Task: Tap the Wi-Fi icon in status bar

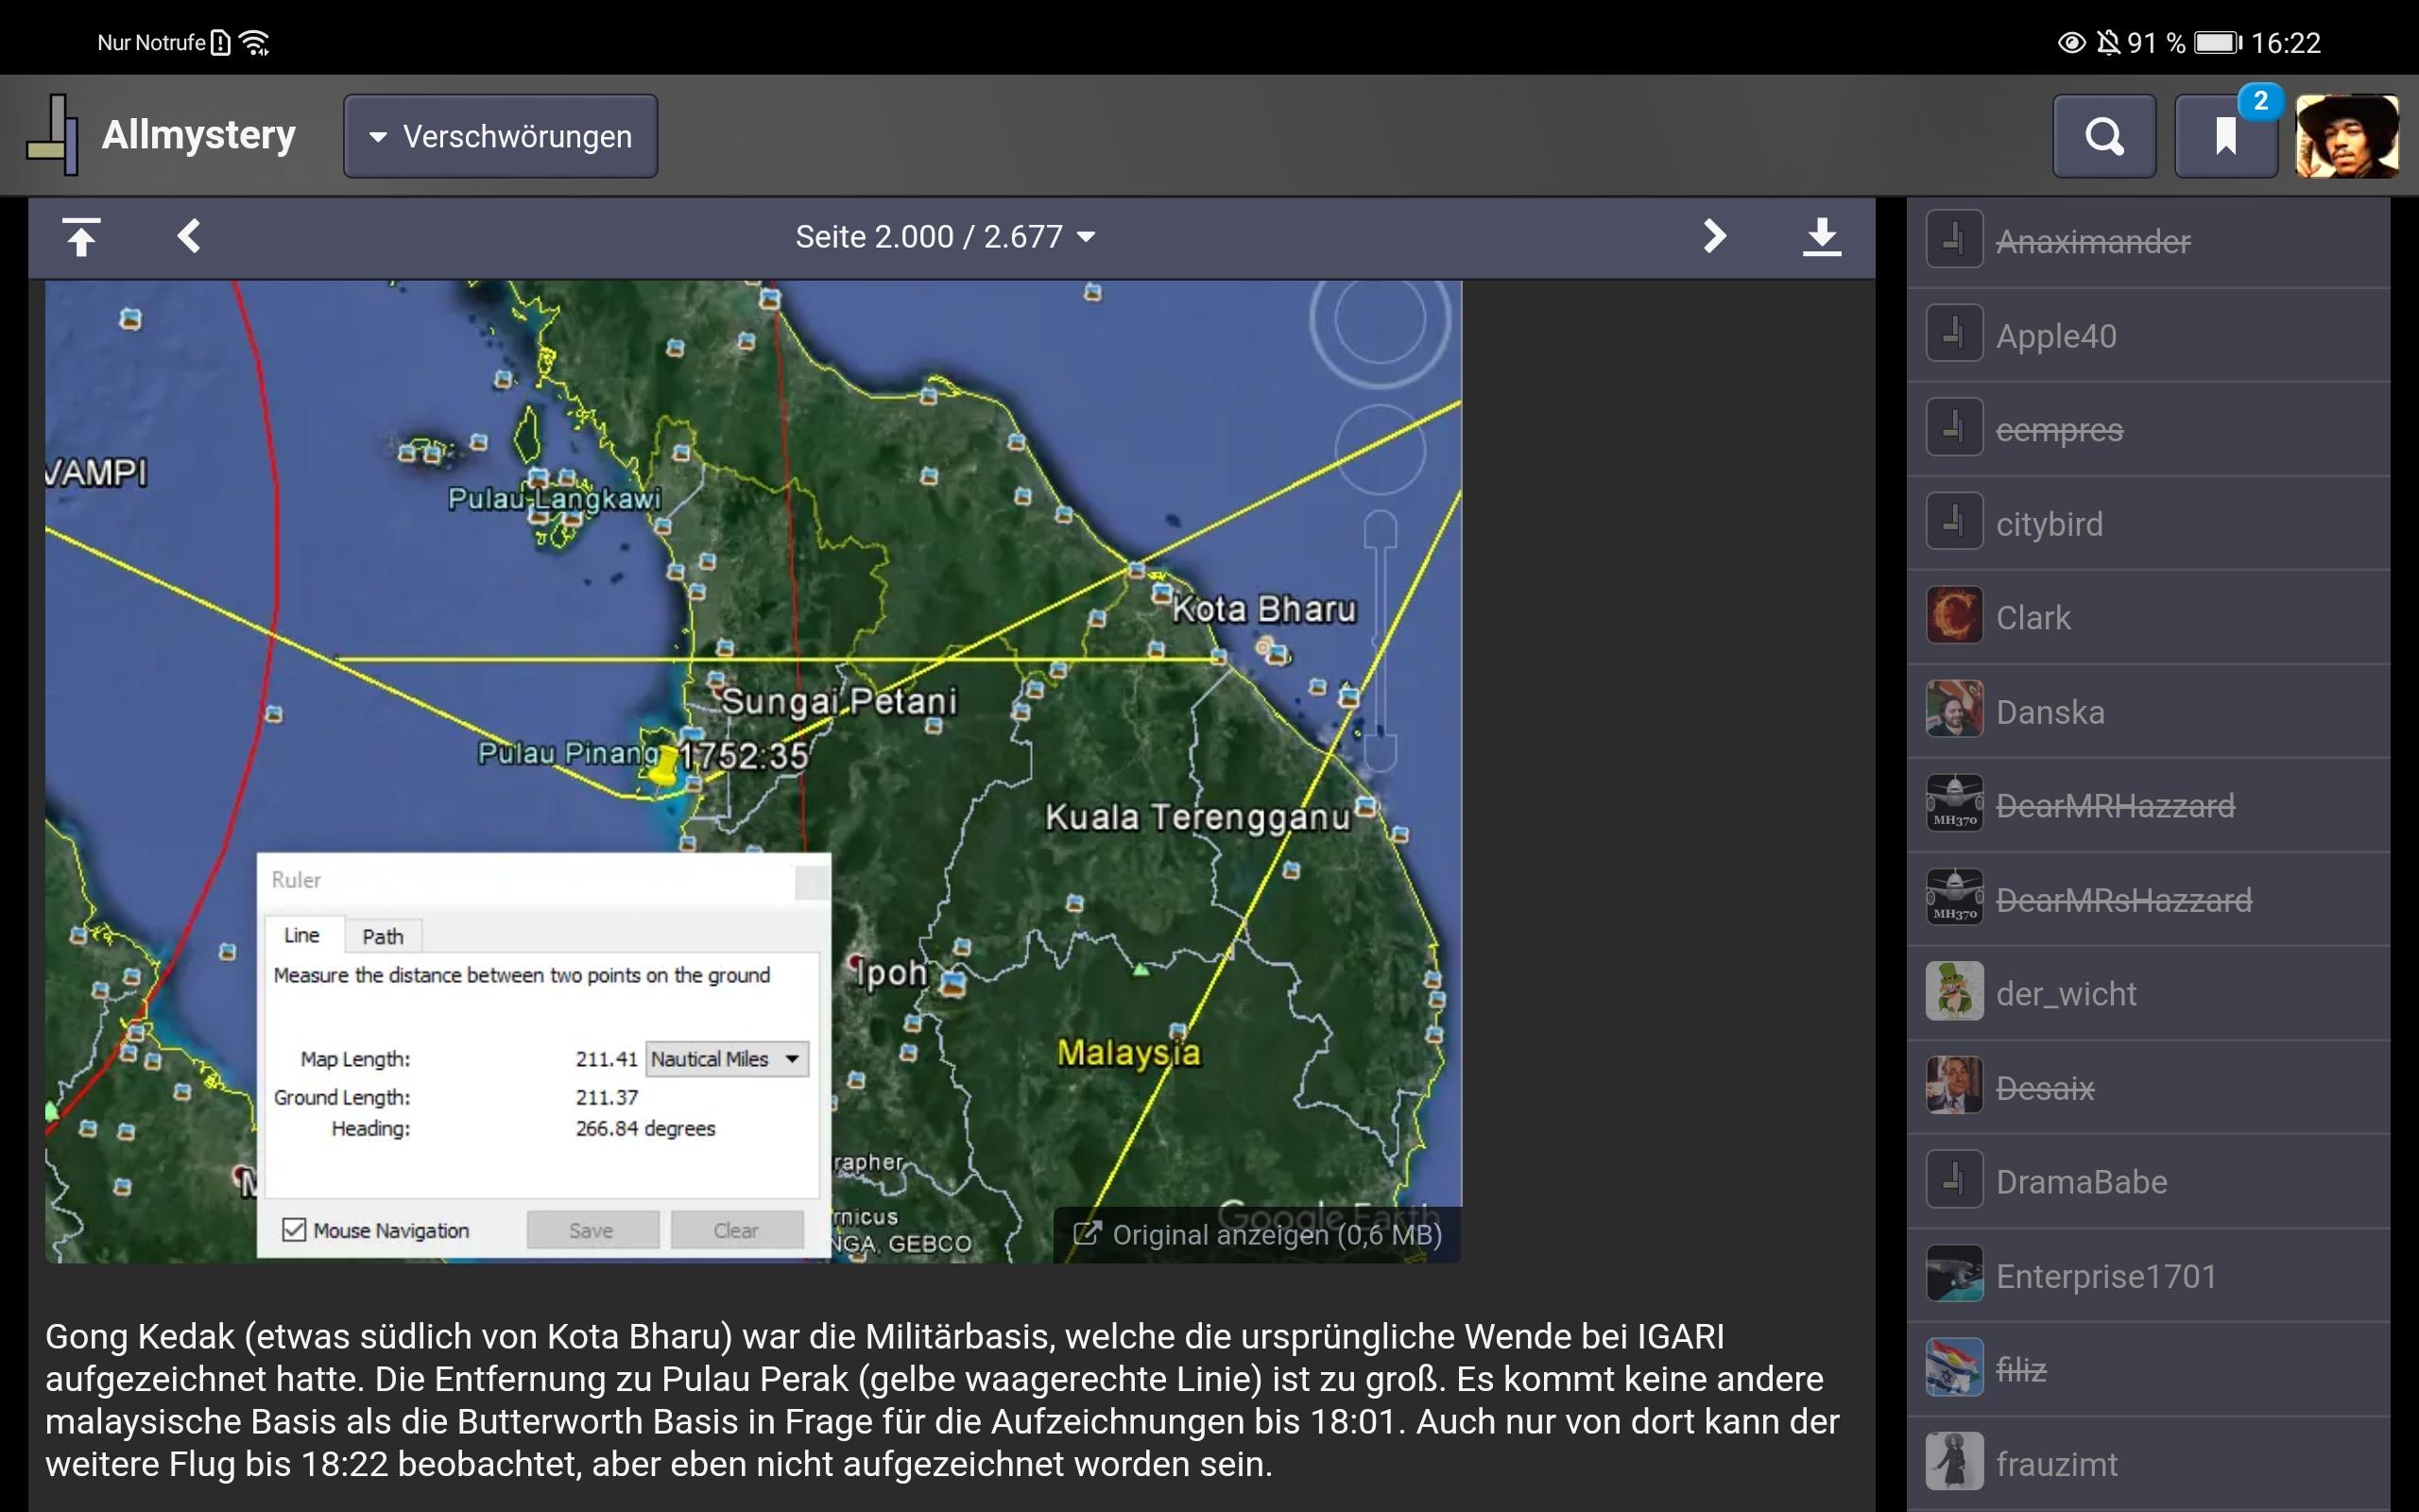Action: [x=255, y=43]
